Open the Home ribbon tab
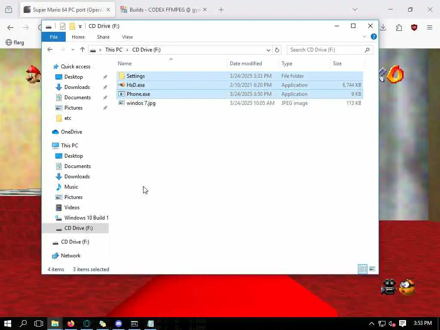The image size is (440, 330). pyautogui.click(x=78, y=37)
